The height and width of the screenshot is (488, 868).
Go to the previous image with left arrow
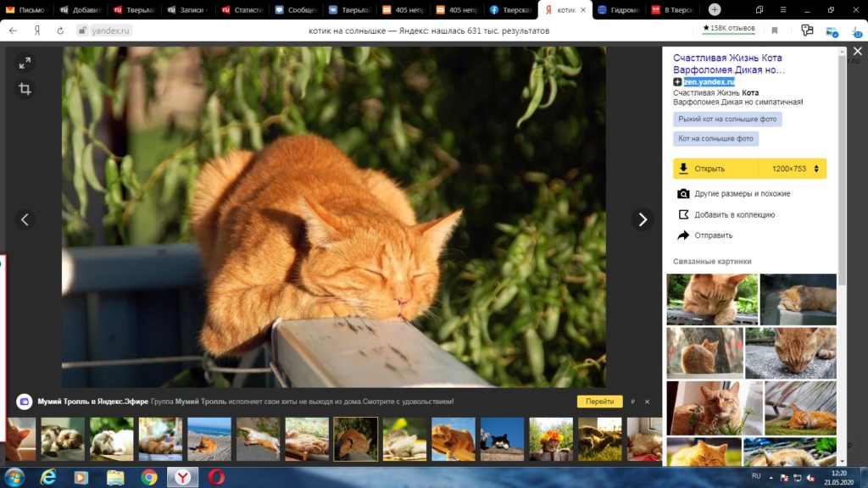[x=25, y=219]
